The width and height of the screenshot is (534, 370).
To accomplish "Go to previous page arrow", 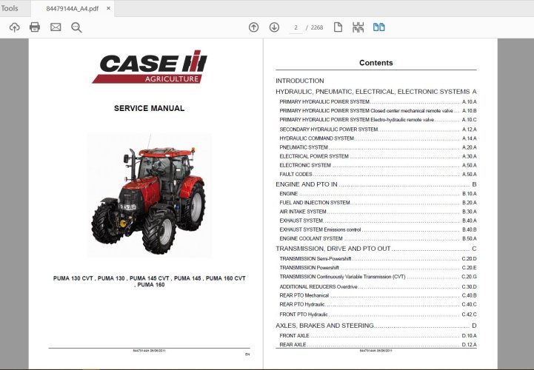I will (254, 27).
